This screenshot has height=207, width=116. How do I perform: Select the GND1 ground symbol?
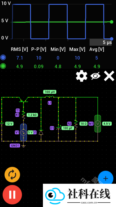click(23, 146)
